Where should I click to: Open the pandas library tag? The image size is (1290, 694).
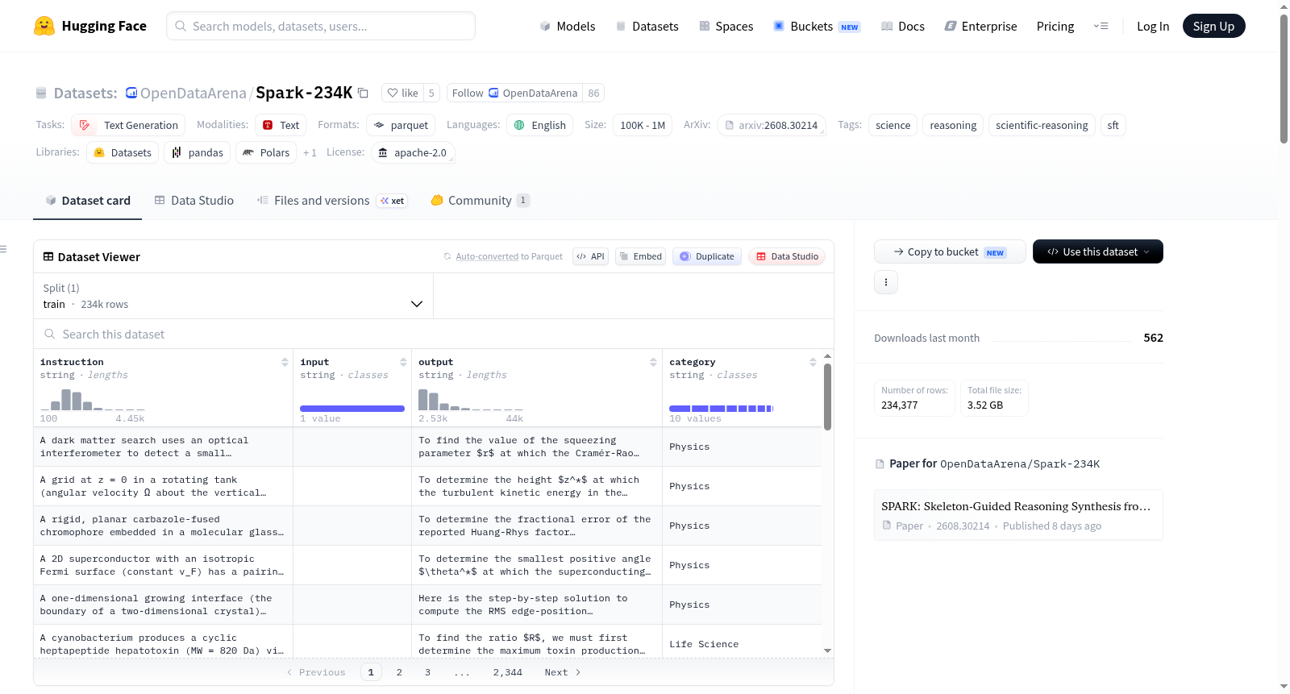(x=198, y=152)
